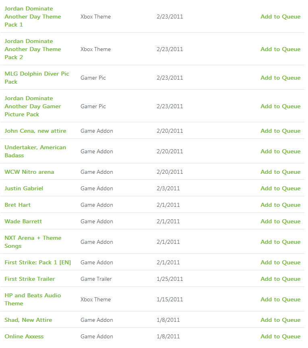The height and width of the screenshot is (348, 308).
Task: Select Game Addon type in John Cena row
Action: tap(97, 131)
